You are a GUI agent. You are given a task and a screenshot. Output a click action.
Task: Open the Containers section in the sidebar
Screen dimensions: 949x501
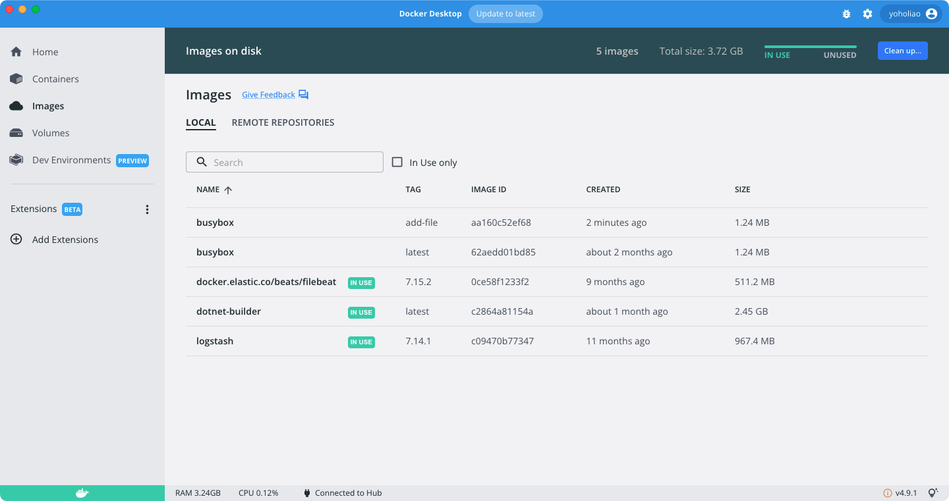pos(55,78)
